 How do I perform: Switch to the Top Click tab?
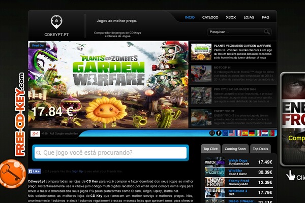click(210, 149)
